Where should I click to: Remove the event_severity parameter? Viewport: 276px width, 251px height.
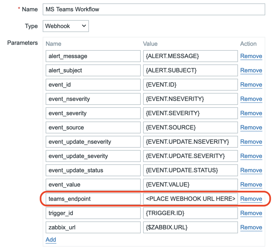pyautogui.click(x=251, y=113)
